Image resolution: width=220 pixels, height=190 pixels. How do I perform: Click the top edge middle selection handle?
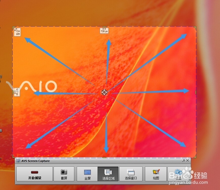pyautogui.click(x=104, y=27)
